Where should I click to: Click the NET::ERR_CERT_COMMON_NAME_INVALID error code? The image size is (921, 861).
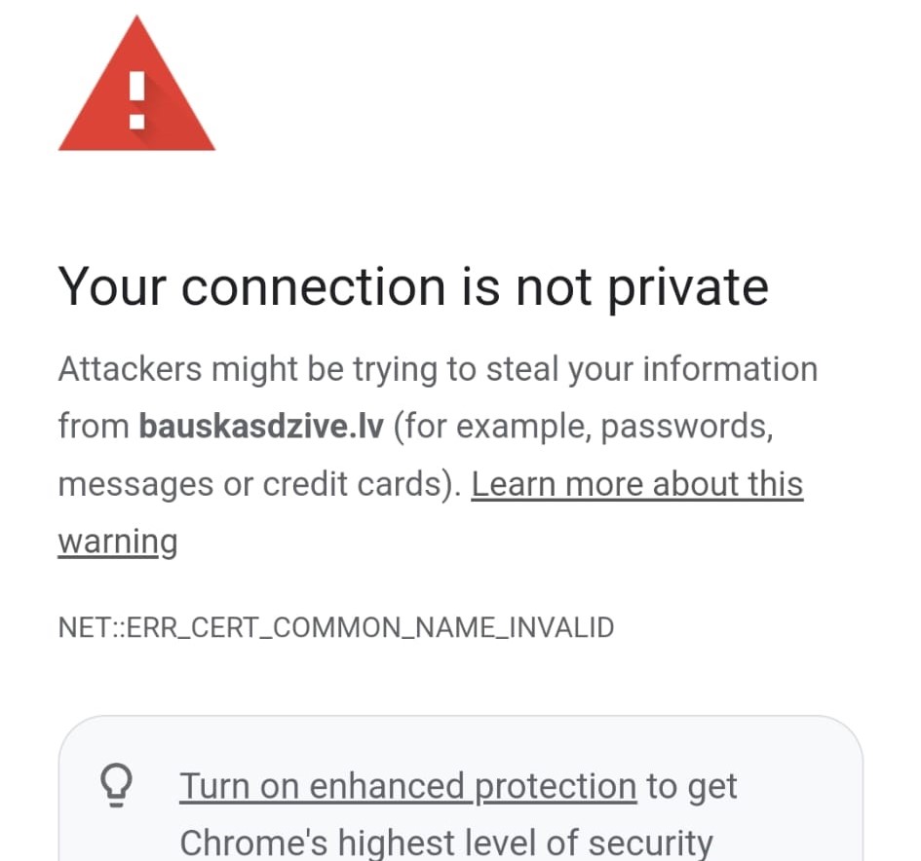click(x=336, y=627)
